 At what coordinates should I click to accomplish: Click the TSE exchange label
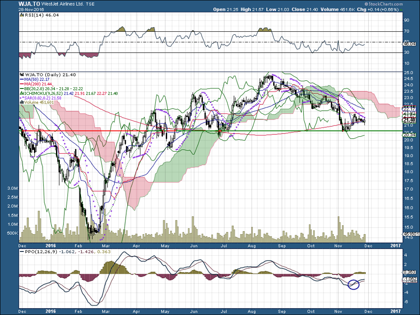coord(90,4)
